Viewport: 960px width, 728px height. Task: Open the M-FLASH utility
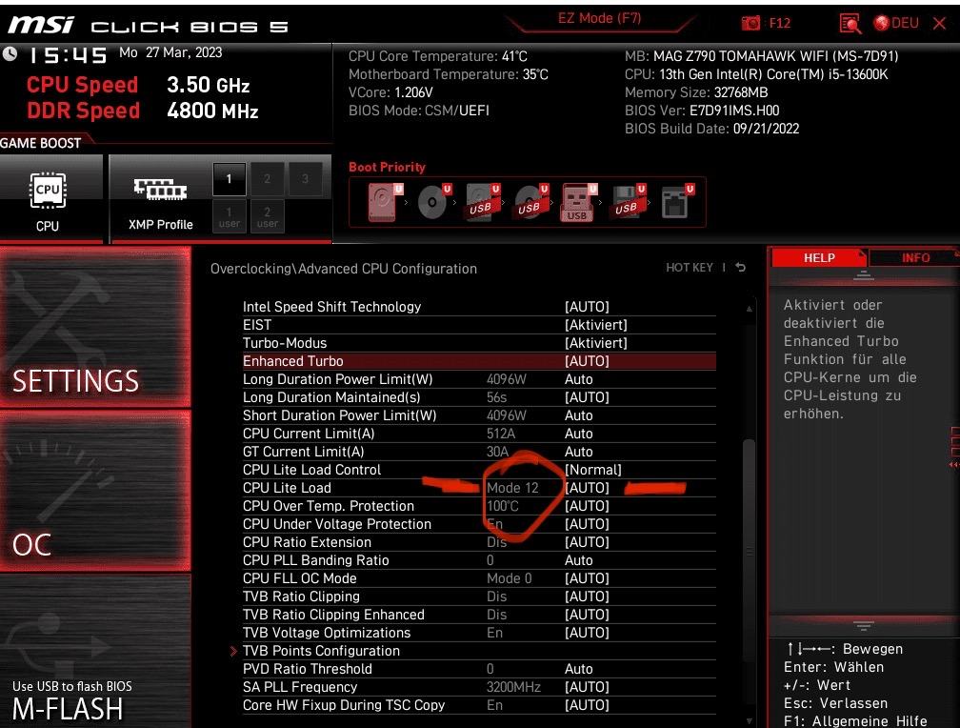(x=95, y=651)
